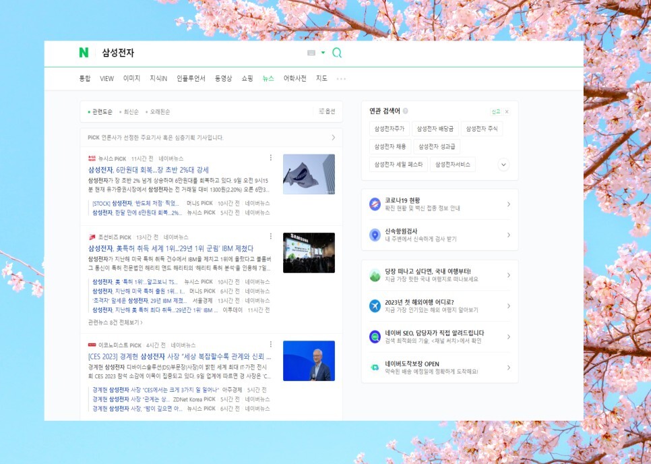Click the 네이버도착보장 delivery truck icon
This screenshot has width=651, height=464.
click(x=375, y=367)
